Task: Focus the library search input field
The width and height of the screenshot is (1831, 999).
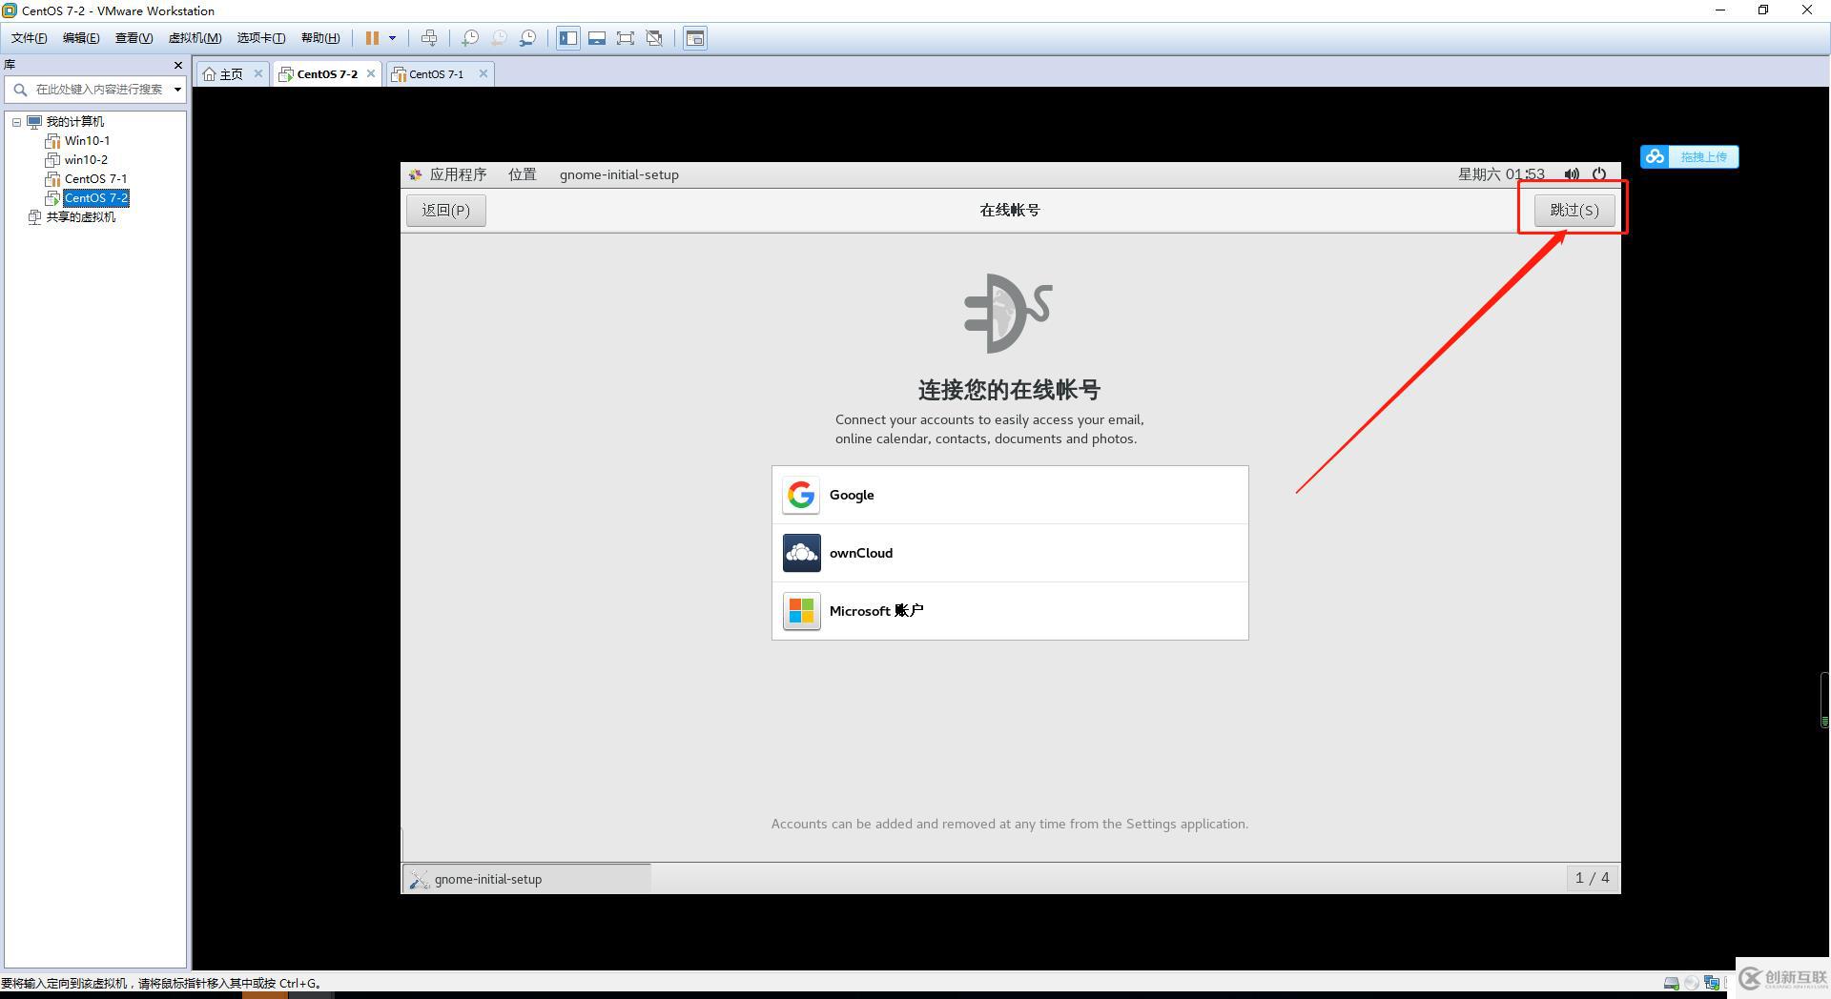Action: [x=98, y=90]
